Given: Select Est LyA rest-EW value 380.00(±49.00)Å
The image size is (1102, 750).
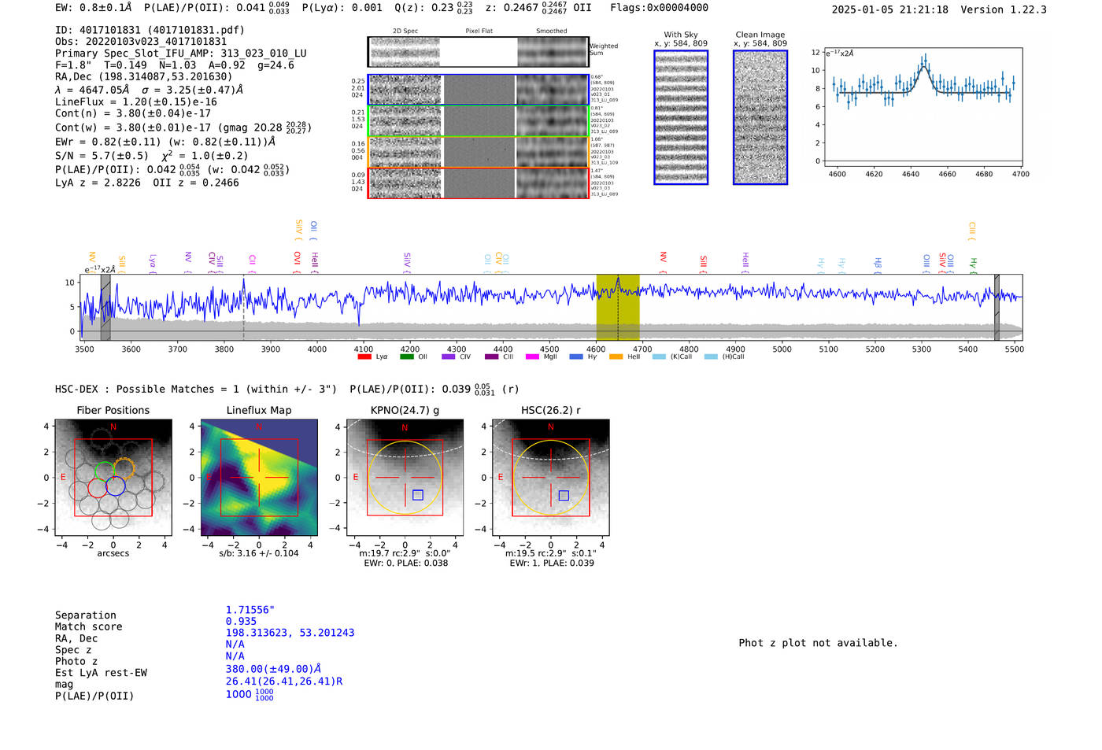Looking at the screenshot, I should [x=273, y=669].
